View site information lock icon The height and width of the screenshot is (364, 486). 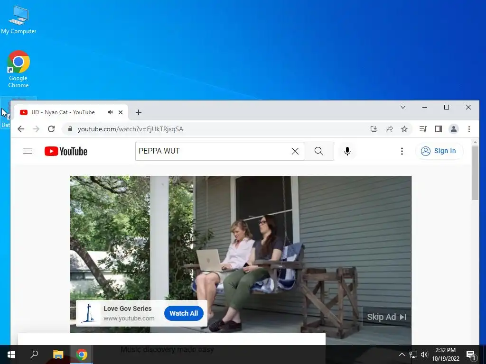tap(70, 129)
